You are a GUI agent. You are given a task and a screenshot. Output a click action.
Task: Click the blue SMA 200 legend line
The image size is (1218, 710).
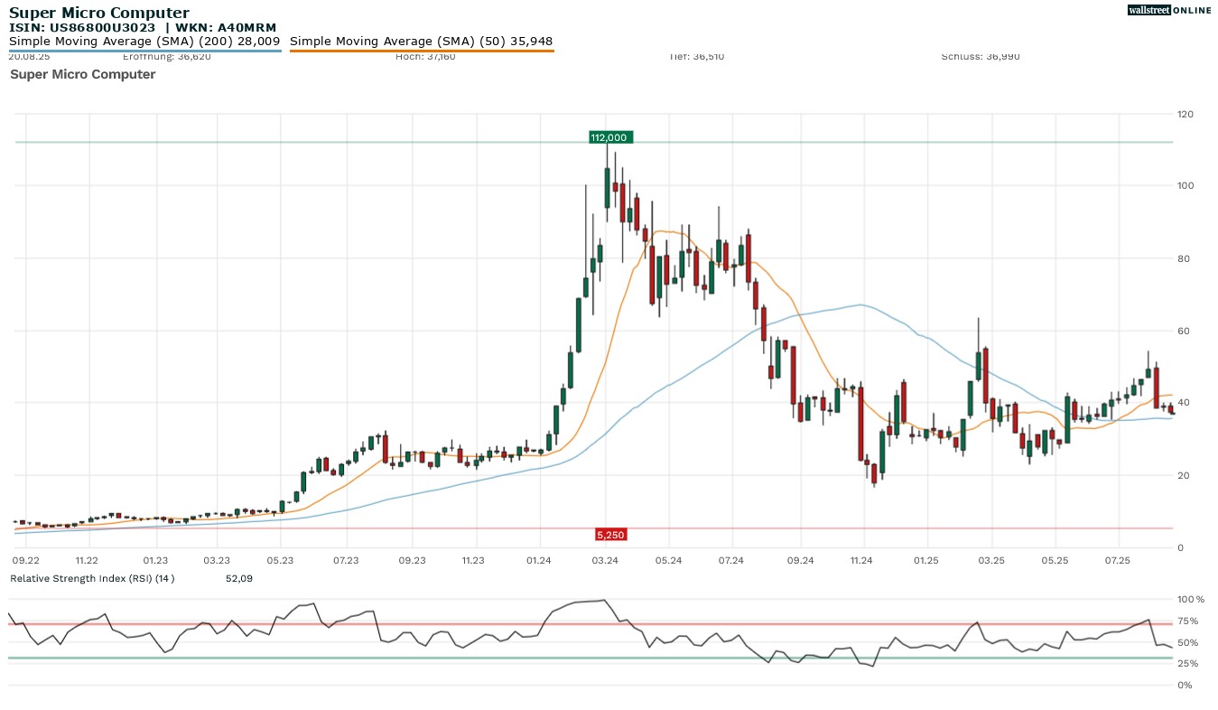tap(144, 51)
